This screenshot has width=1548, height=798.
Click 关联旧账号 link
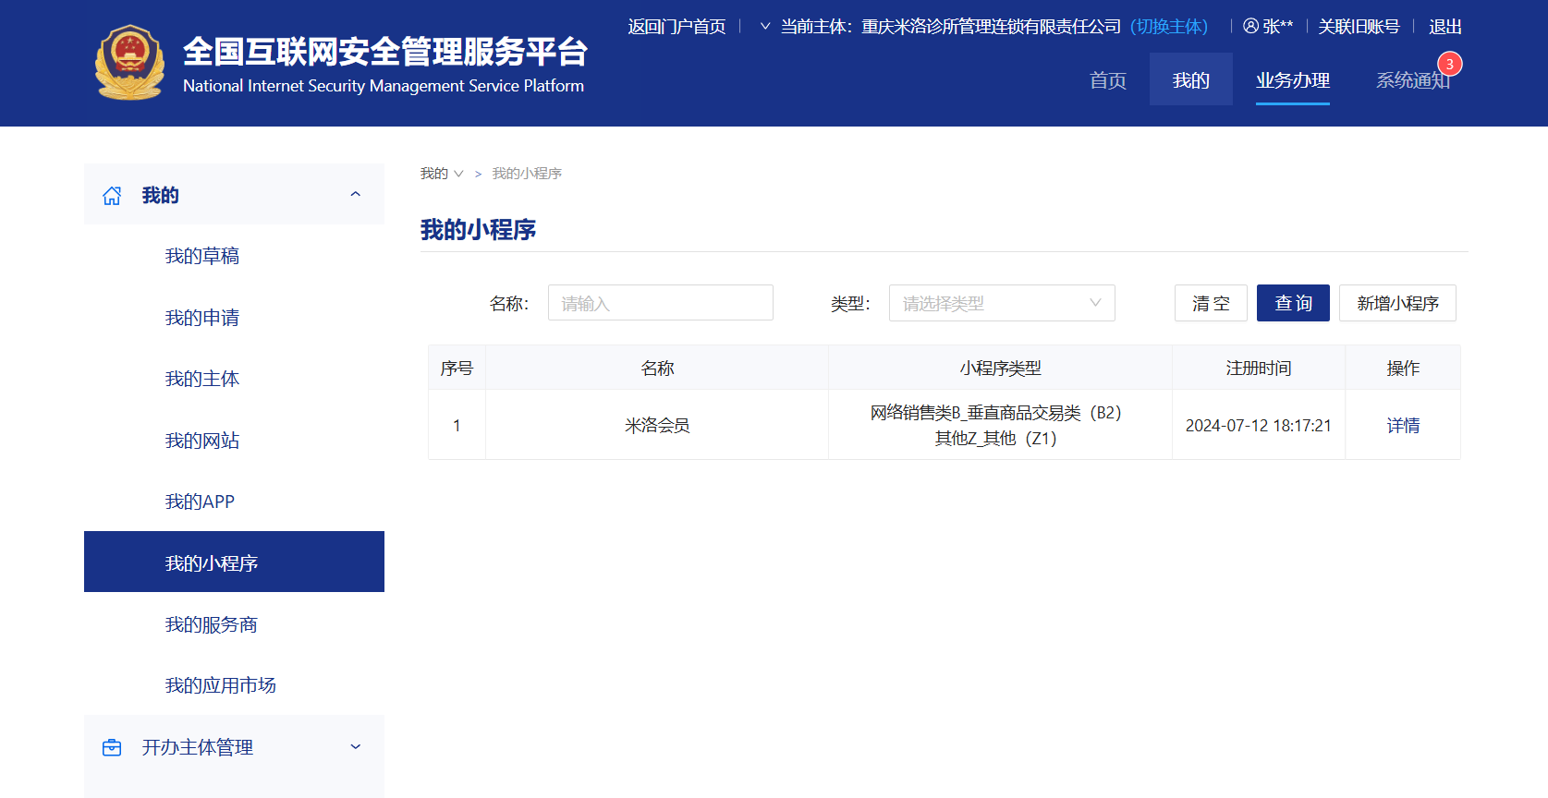[1359, 26]
